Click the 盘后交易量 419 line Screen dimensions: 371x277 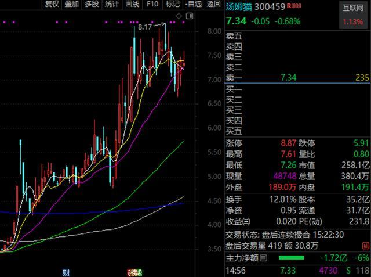click(272, 246)
